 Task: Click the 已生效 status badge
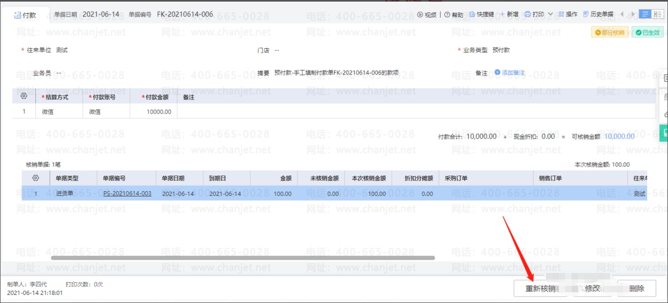(647, 33)
